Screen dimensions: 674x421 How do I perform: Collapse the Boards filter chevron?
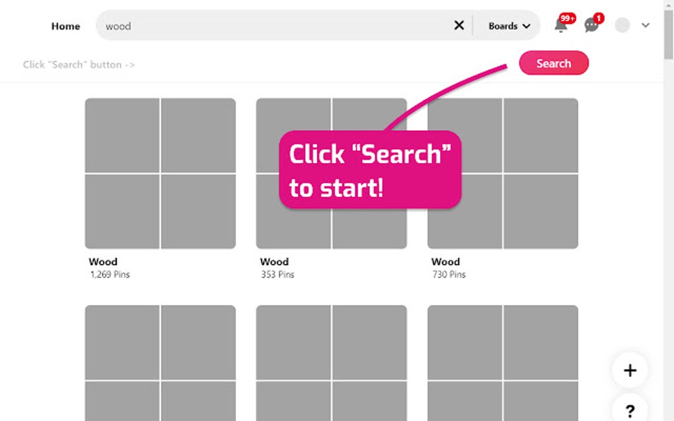coord(527,26)
